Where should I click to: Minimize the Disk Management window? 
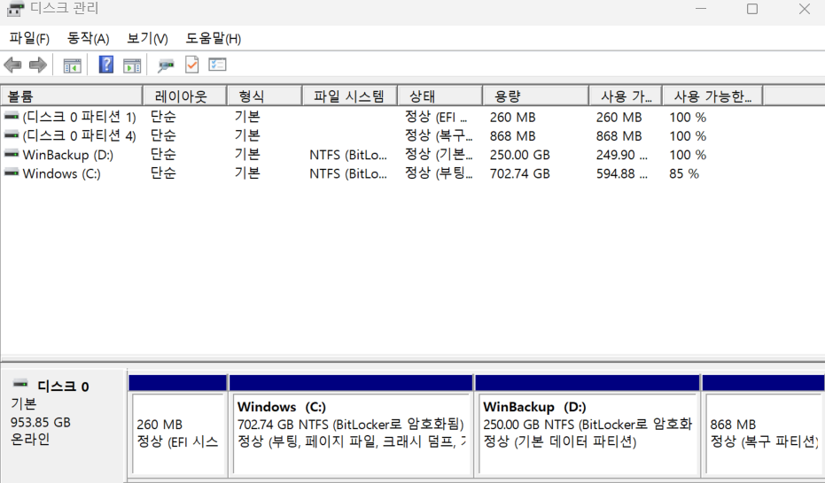pyautogui.click(x=701, y=9)
